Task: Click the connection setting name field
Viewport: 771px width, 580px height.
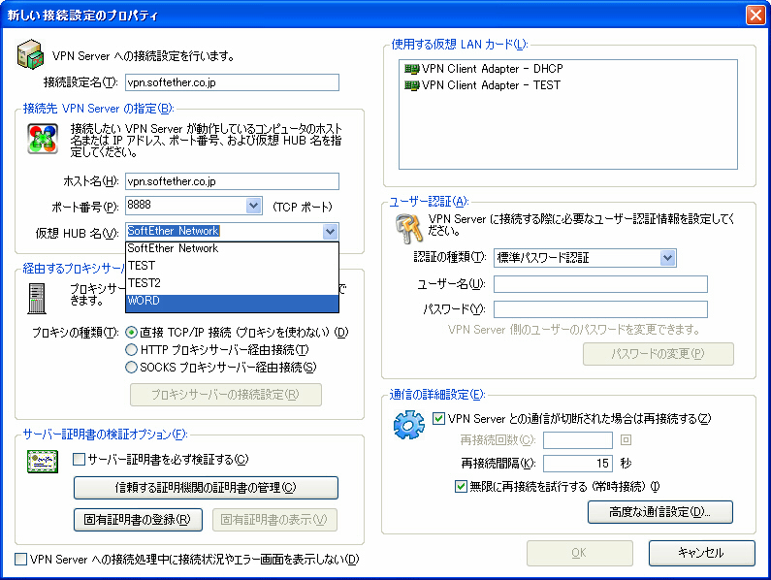Action: pos(232,82)
